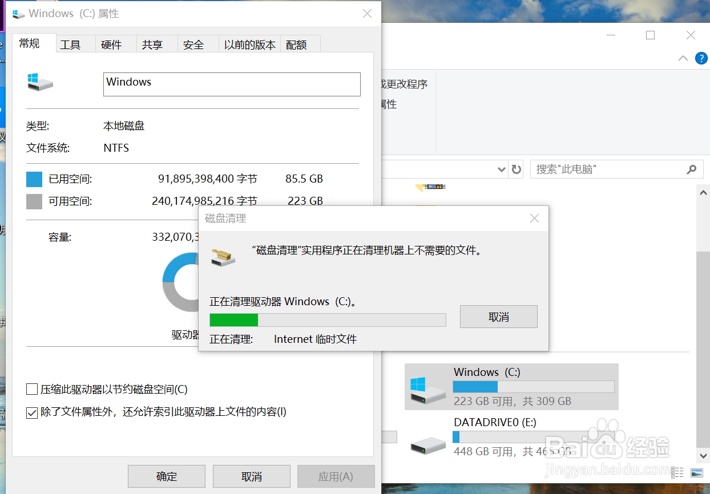
Task: Click the Internet 临时文件 status text
Action: [315, 339]
